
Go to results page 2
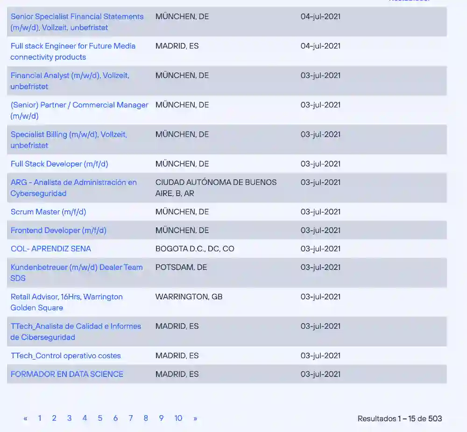54,418
